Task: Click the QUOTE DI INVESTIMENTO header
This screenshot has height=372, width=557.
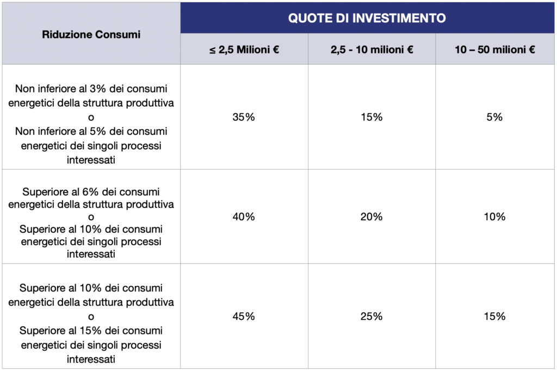Action: click(x=367, y=18)
